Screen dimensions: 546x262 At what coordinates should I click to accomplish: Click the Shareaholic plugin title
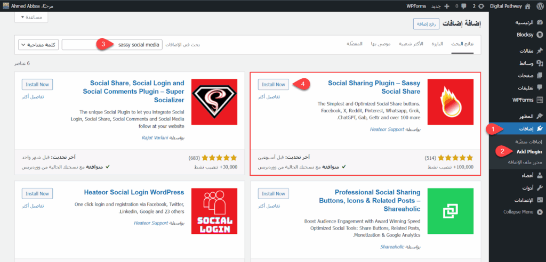370,200
